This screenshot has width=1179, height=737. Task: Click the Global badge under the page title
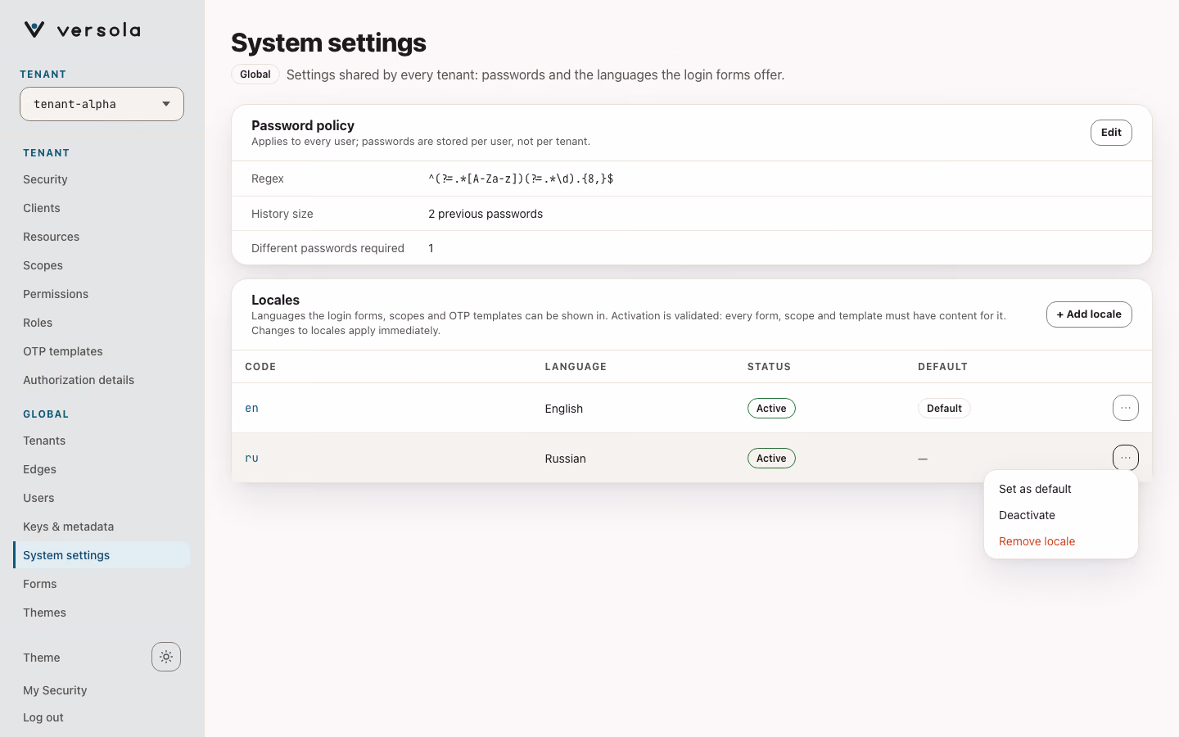pyautogui.click(x=255, y=75)
